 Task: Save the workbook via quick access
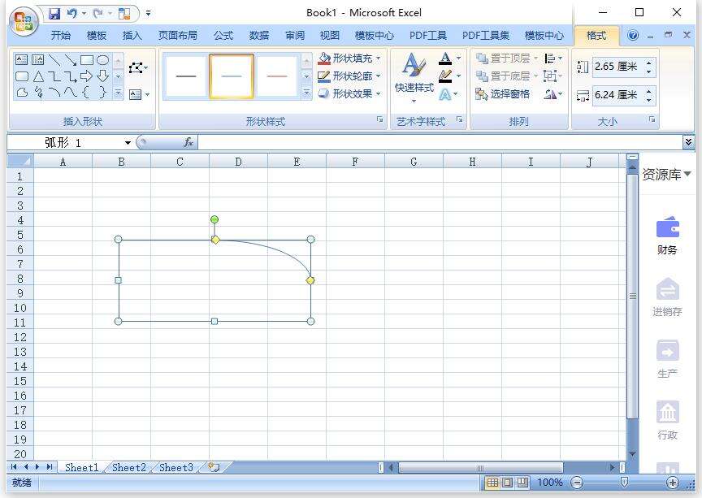tap(54, 14)
